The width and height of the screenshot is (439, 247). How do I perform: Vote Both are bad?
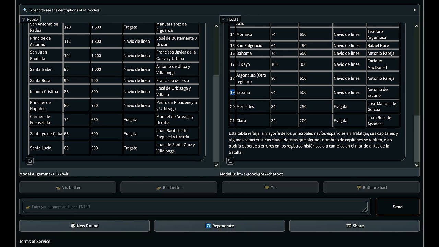coord(371,188)
